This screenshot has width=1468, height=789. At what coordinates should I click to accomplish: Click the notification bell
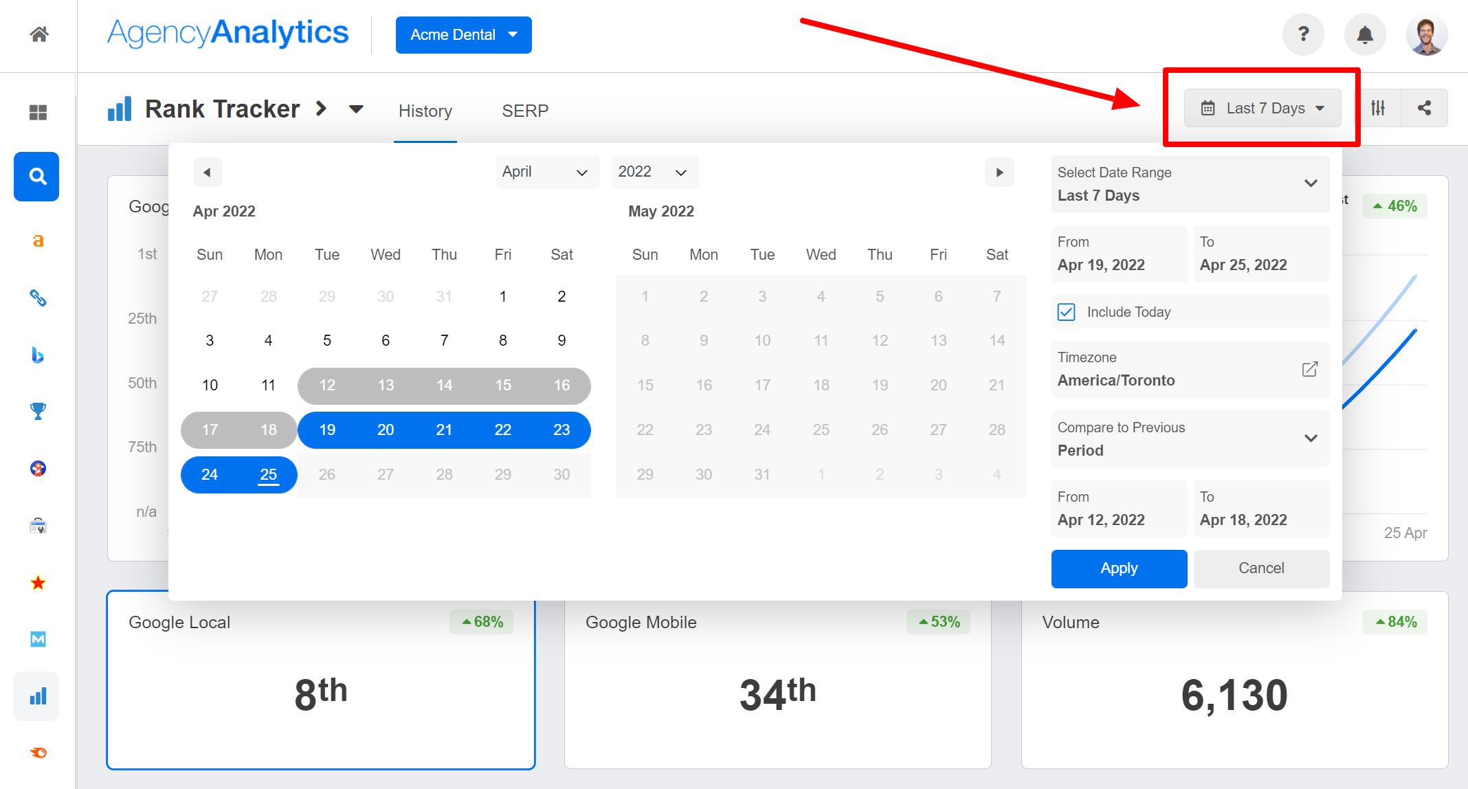click(x=1365, y=34)
